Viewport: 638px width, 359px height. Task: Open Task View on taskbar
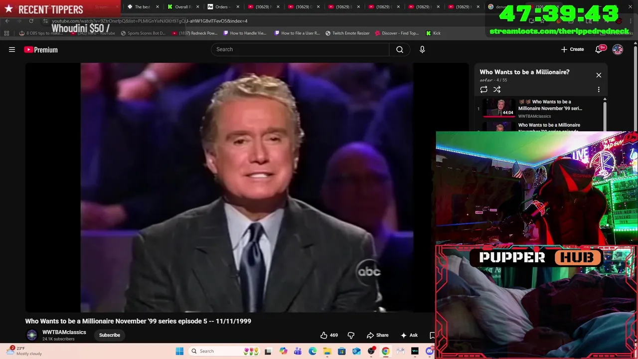268,352
